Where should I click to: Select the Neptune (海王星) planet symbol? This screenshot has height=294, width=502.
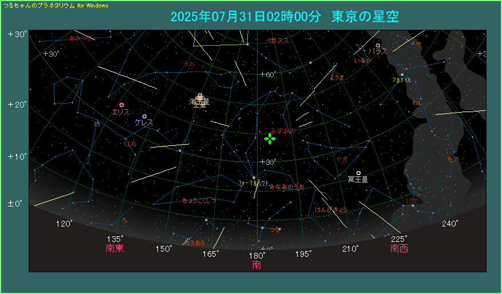200,97
